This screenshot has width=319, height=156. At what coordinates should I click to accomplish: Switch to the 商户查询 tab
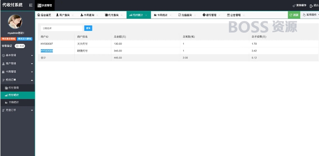[x=63, y=15]
